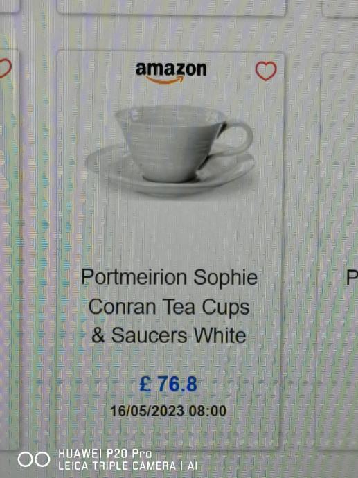Screen dimensions: 358x478
Task: Click the blue £ 76.8 price
Action: (168, 384)
